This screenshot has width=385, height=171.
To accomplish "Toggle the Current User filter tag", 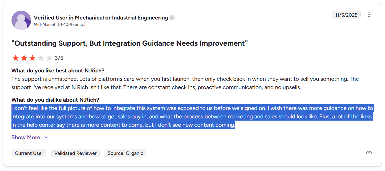I will coord(29,153).
